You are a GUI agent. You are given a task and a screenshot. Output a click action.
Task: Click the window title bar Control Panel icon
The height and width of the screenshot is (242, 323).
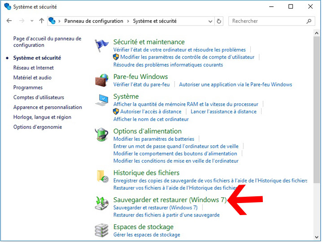tap(8, 7)
